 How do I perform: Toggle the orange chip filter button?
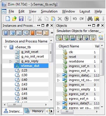pyautogui.click(x=32, y=33)
